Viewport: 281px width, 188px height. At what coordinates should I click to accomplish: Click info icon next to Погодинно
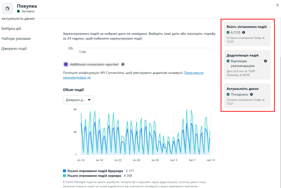click(x=251, y=95)
